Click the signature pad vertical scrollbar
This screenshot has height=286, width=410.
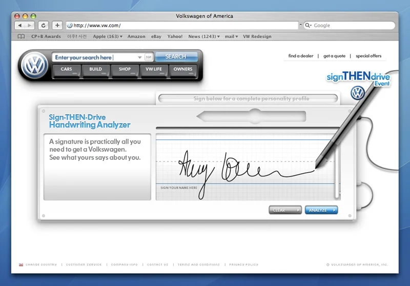337,170
